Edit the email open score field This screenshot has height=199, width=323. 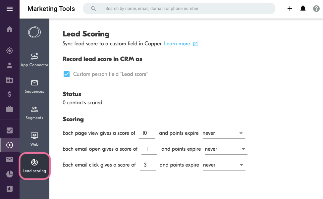[149, 149]
